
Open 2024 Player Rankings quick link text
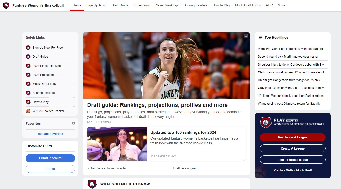[x=47, y=66]
